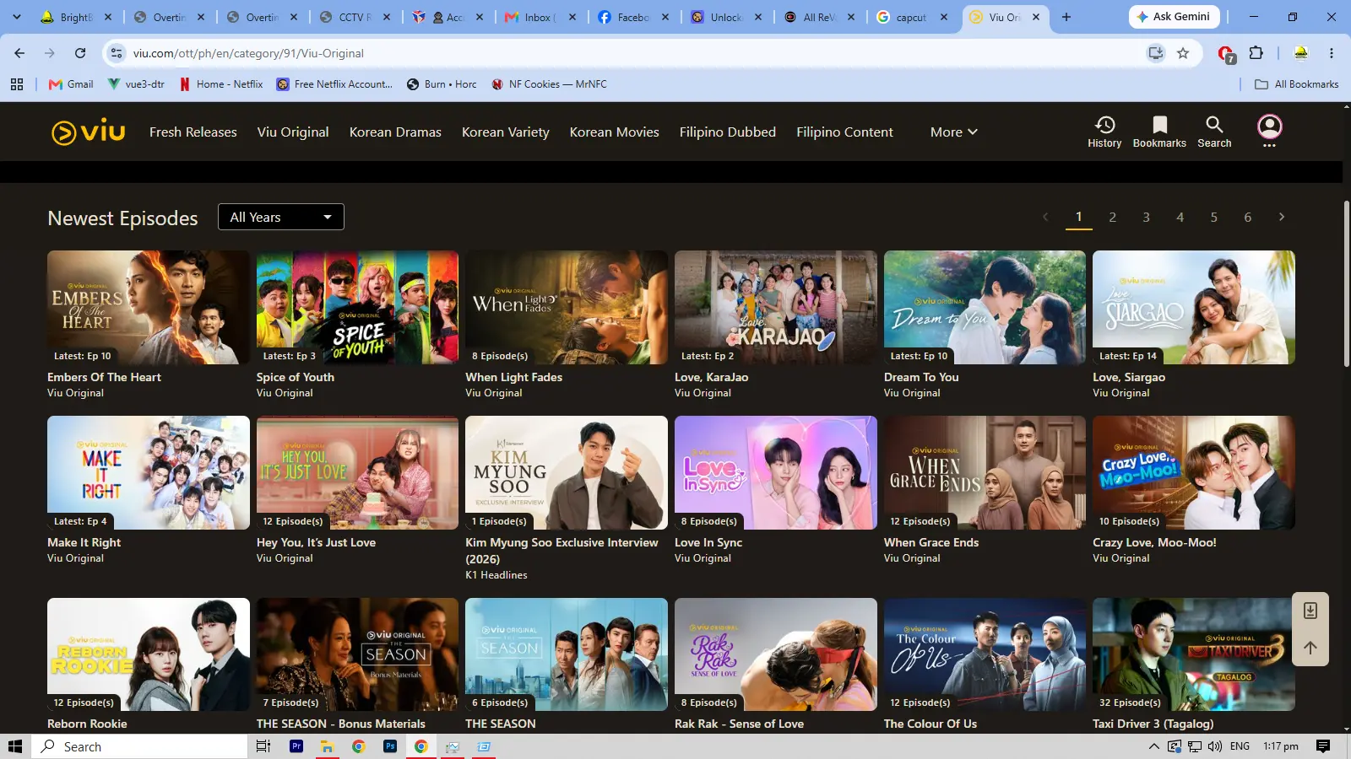Open Spice of Youth thumbnail
The width and height of the screenshot is (1351, 759).
pos(357,307)
